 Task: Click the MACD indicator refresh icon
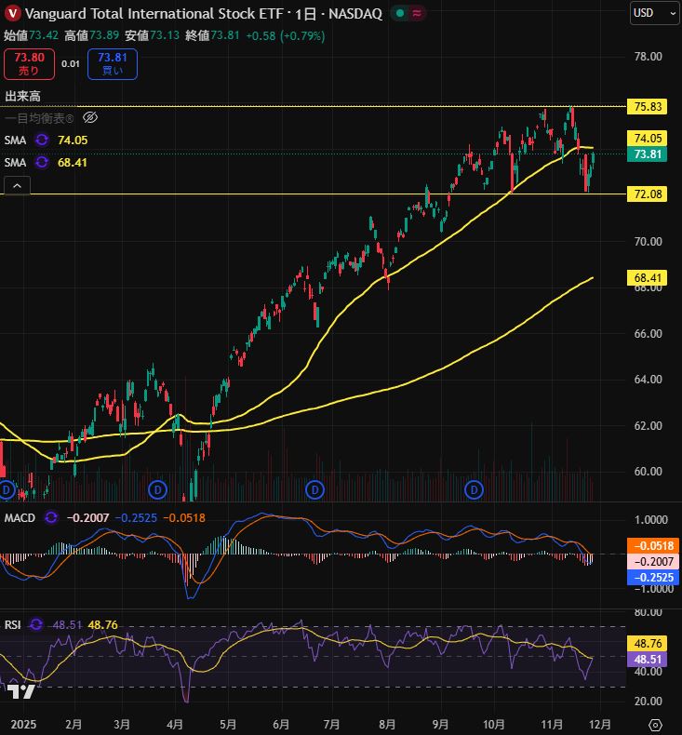click(53, 517)
